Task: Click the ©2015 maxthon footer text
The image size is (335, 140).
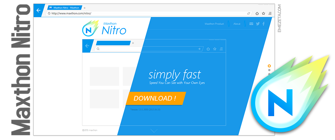Action: pos(90,130)
